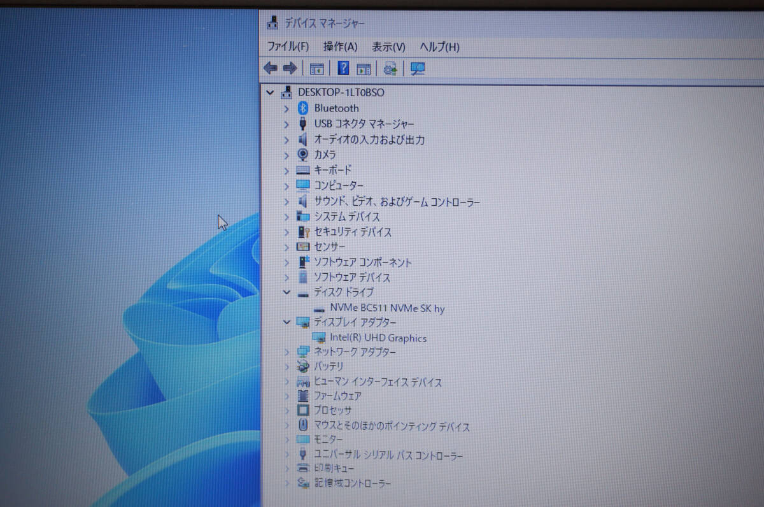Image resolution: width=764 pixels, height=507 pixels.
Task: Select the システム デバイス label
Action: click(347, 217)
